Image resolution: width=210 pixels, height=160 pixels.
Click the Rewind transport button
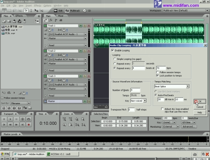pyautogui.click(x=10, y=125)
